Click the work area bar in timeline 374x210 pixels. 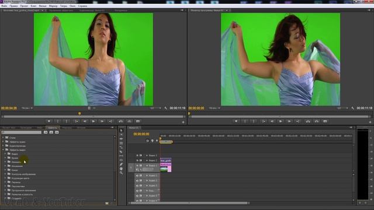point(166,142)
